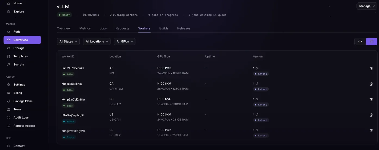Click location CA-MTL-2 text

tap(116, 89)
